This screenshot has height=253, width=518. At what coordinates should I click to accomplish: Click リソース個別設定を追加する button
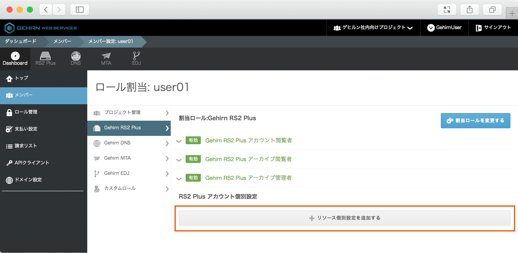coord(344,218)
